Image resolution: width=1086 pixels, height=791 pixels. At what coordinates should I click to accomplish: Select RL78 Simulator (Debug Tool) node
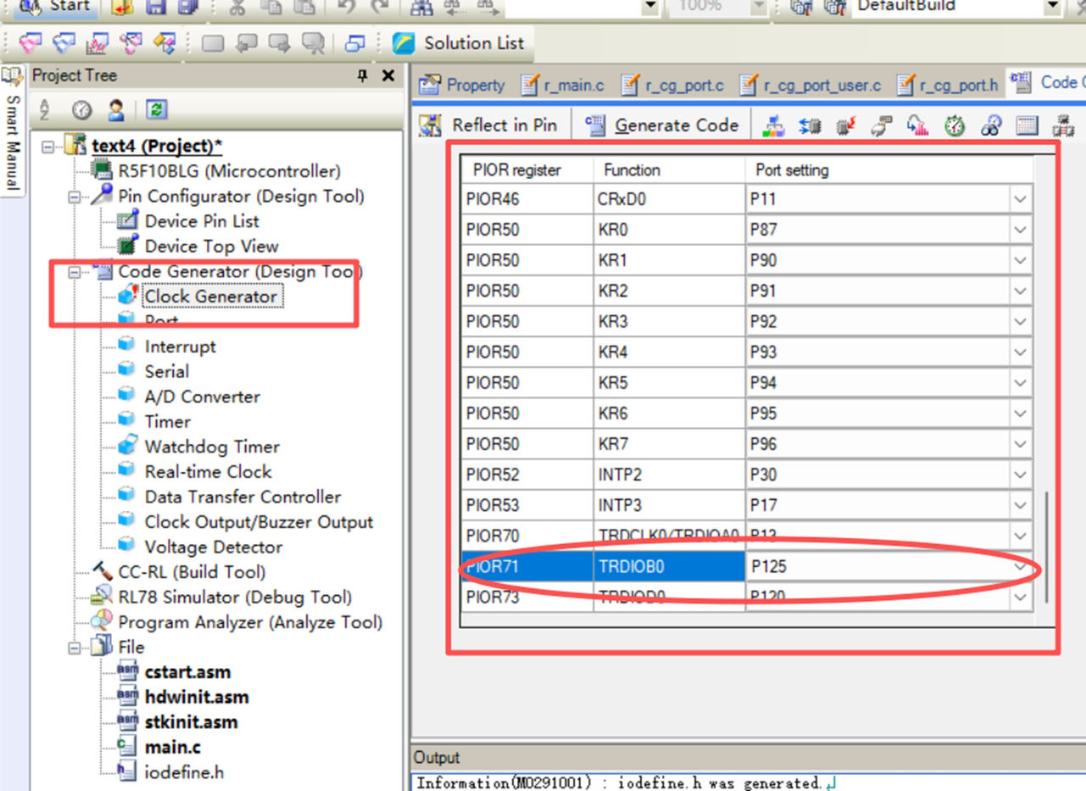click(x=235, y=597)
